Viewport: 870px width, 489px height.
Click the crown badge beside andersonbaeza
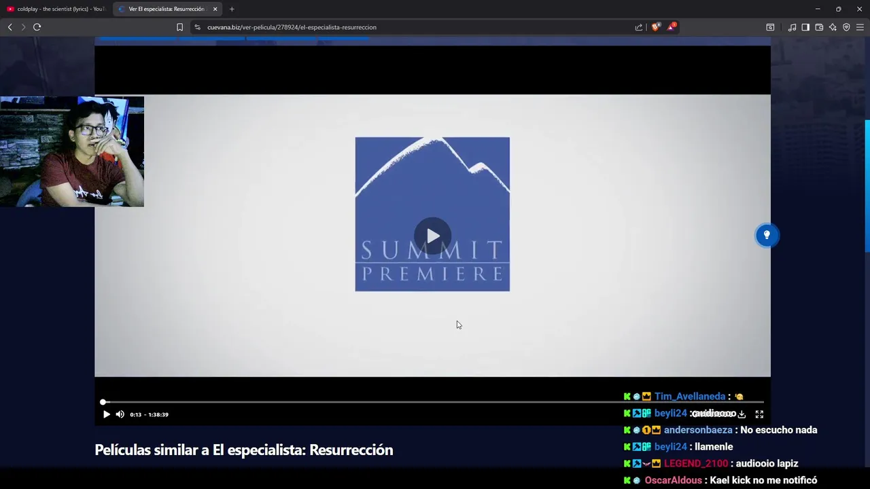(656, 430)
